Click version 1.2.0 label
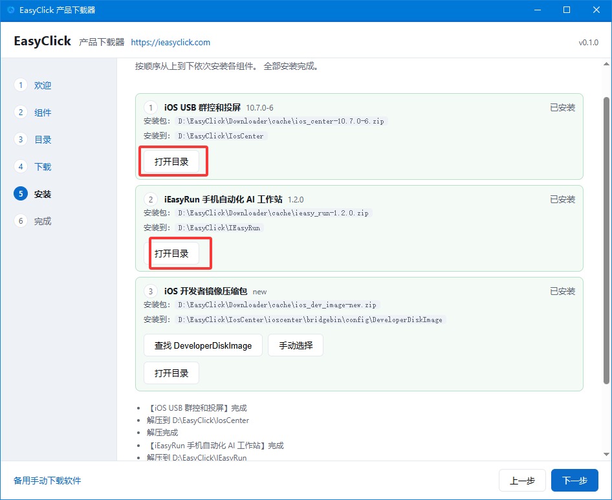 296,199
